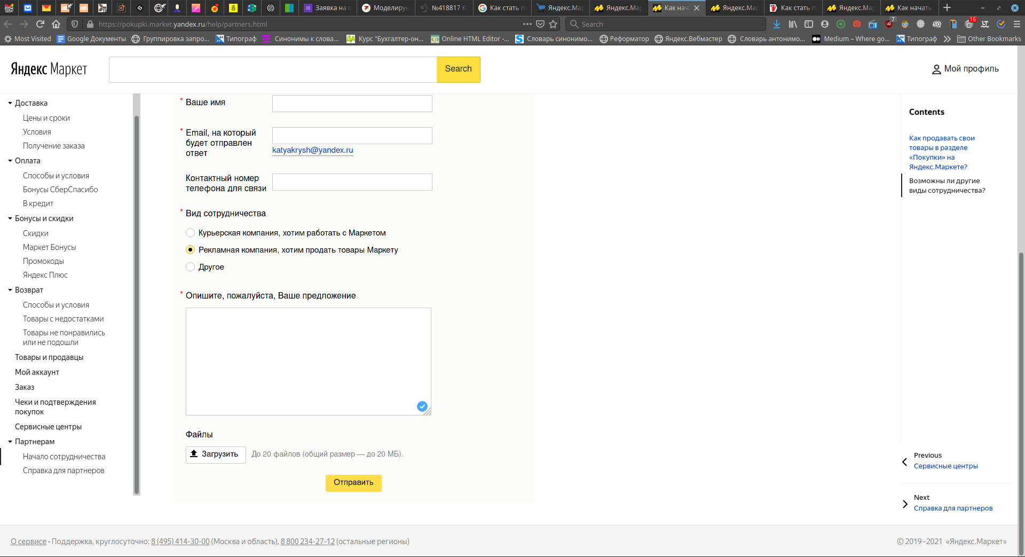Click the contact phone number field

click(x=352, y=182)
